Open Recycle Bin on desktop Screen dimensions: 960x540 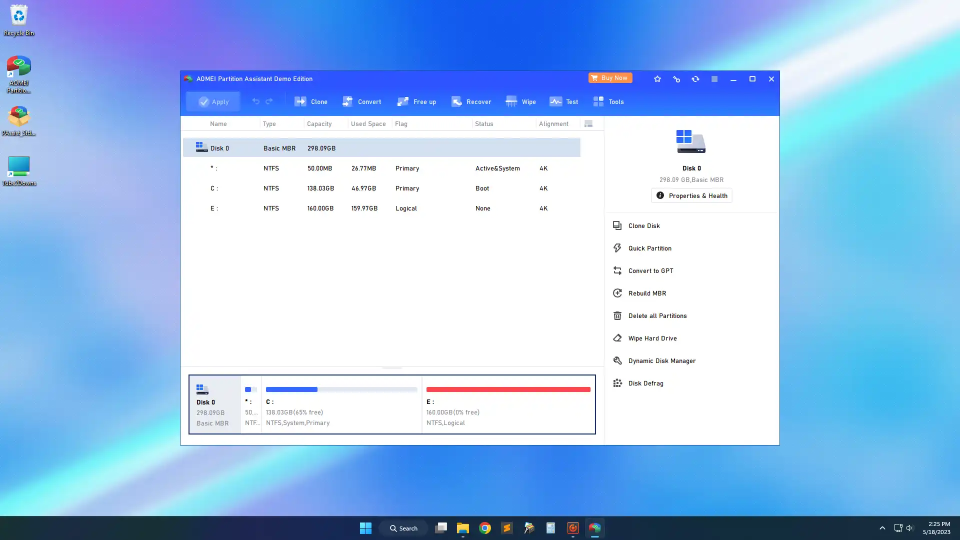pyautogui.click(x=19, y=20)
